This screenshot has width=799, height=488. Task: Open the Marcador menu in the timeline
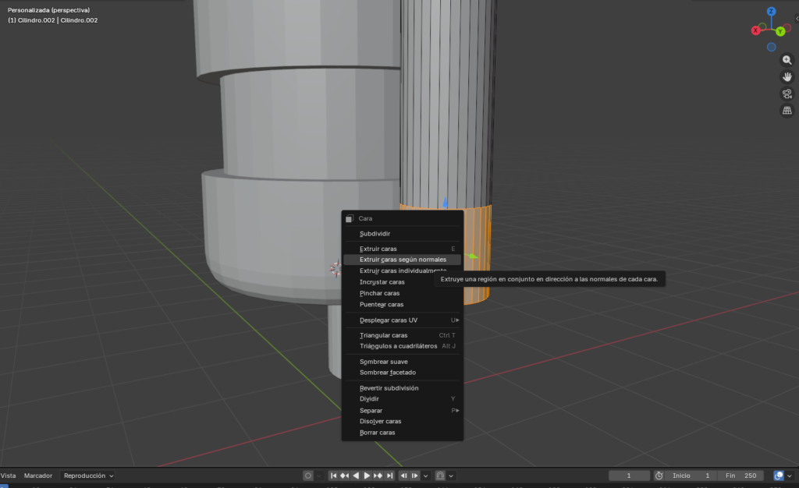coord(38,476)
